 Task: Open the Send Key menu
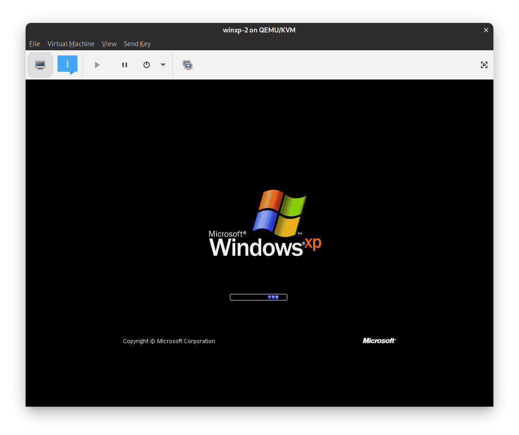pyautogui.click(x=137, y=44)
